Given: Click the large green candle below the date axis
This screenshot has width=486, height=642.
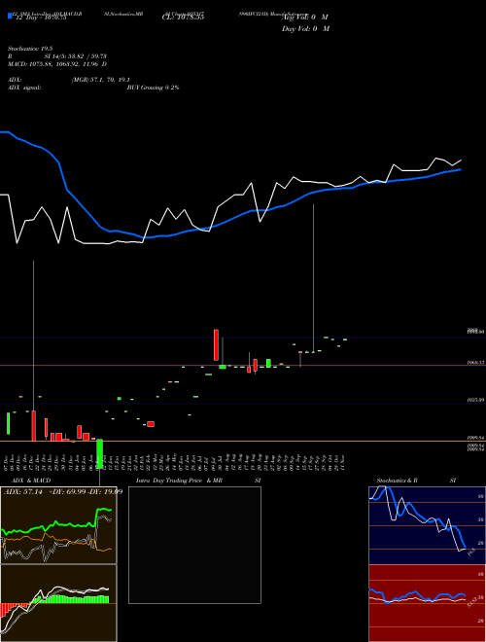Looking at the screenshot, I should coord(99,453).
